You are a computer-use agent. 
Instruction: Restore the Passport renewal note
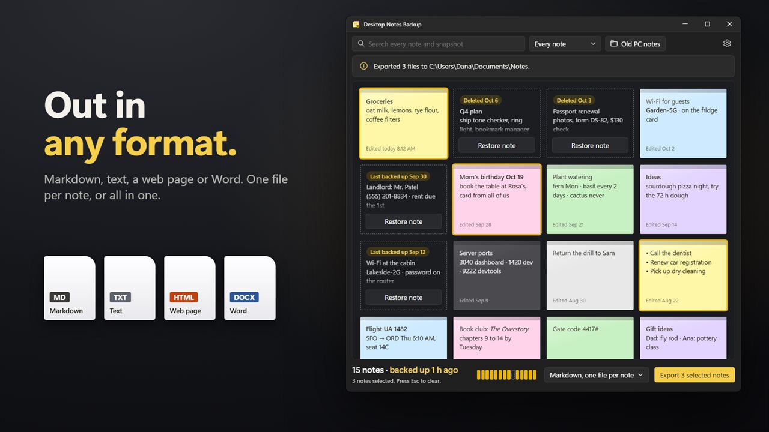point(590,145)
